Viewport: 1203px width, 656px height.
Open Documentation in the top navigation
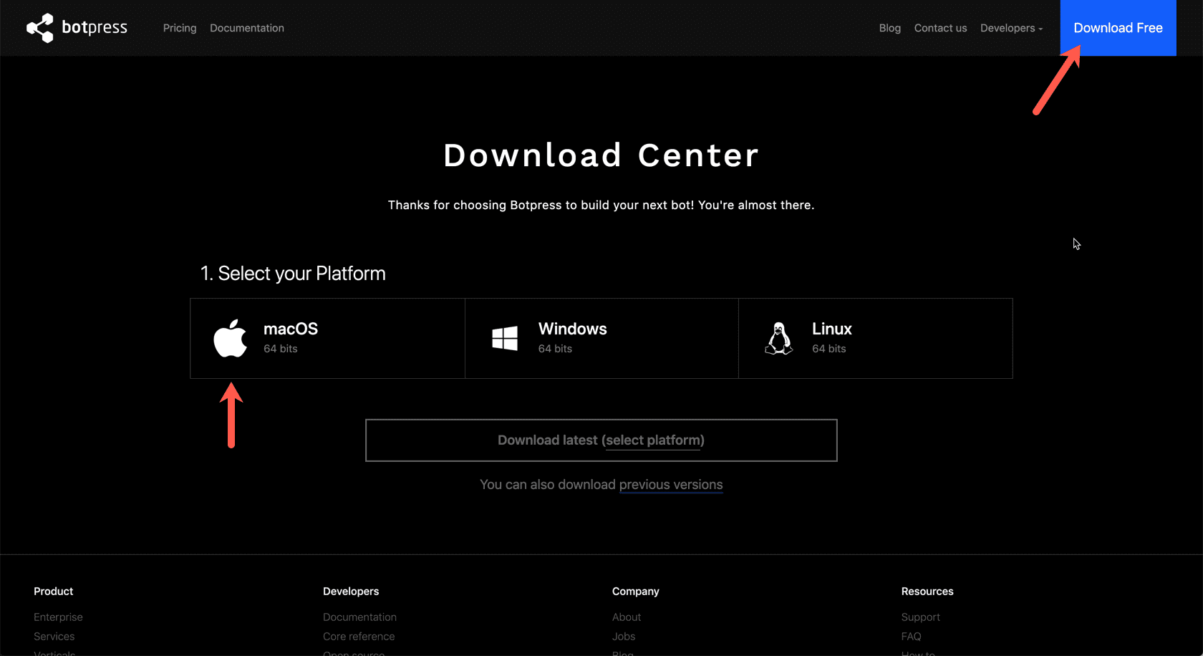[x=247, y=28]
